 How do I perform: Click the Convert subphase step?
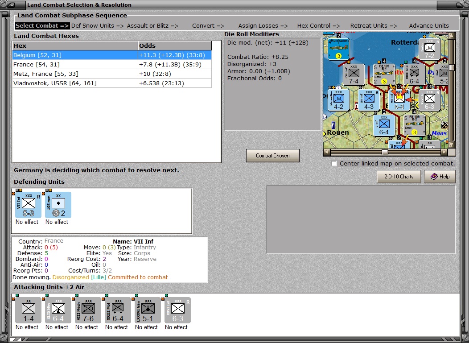(208, 26)
